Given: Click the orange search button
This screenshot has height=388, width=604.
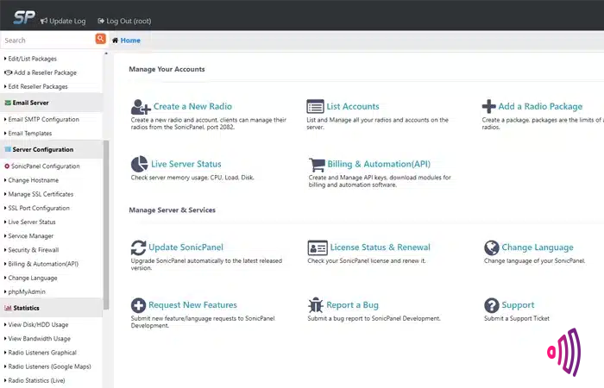Looking at the screenshot, I should pyautogui.click(x=101, y=40).
